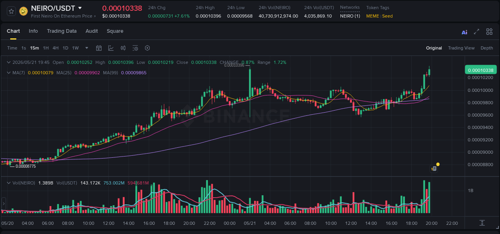Open the Audit tab
Screen dimensions: 500x234
pyautogui.click(x=92, y=31)
